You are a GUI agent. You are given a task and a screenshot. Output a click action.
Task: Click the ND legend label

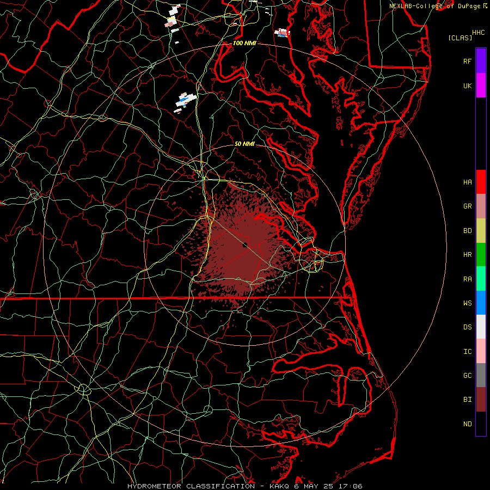click(467, 424)
